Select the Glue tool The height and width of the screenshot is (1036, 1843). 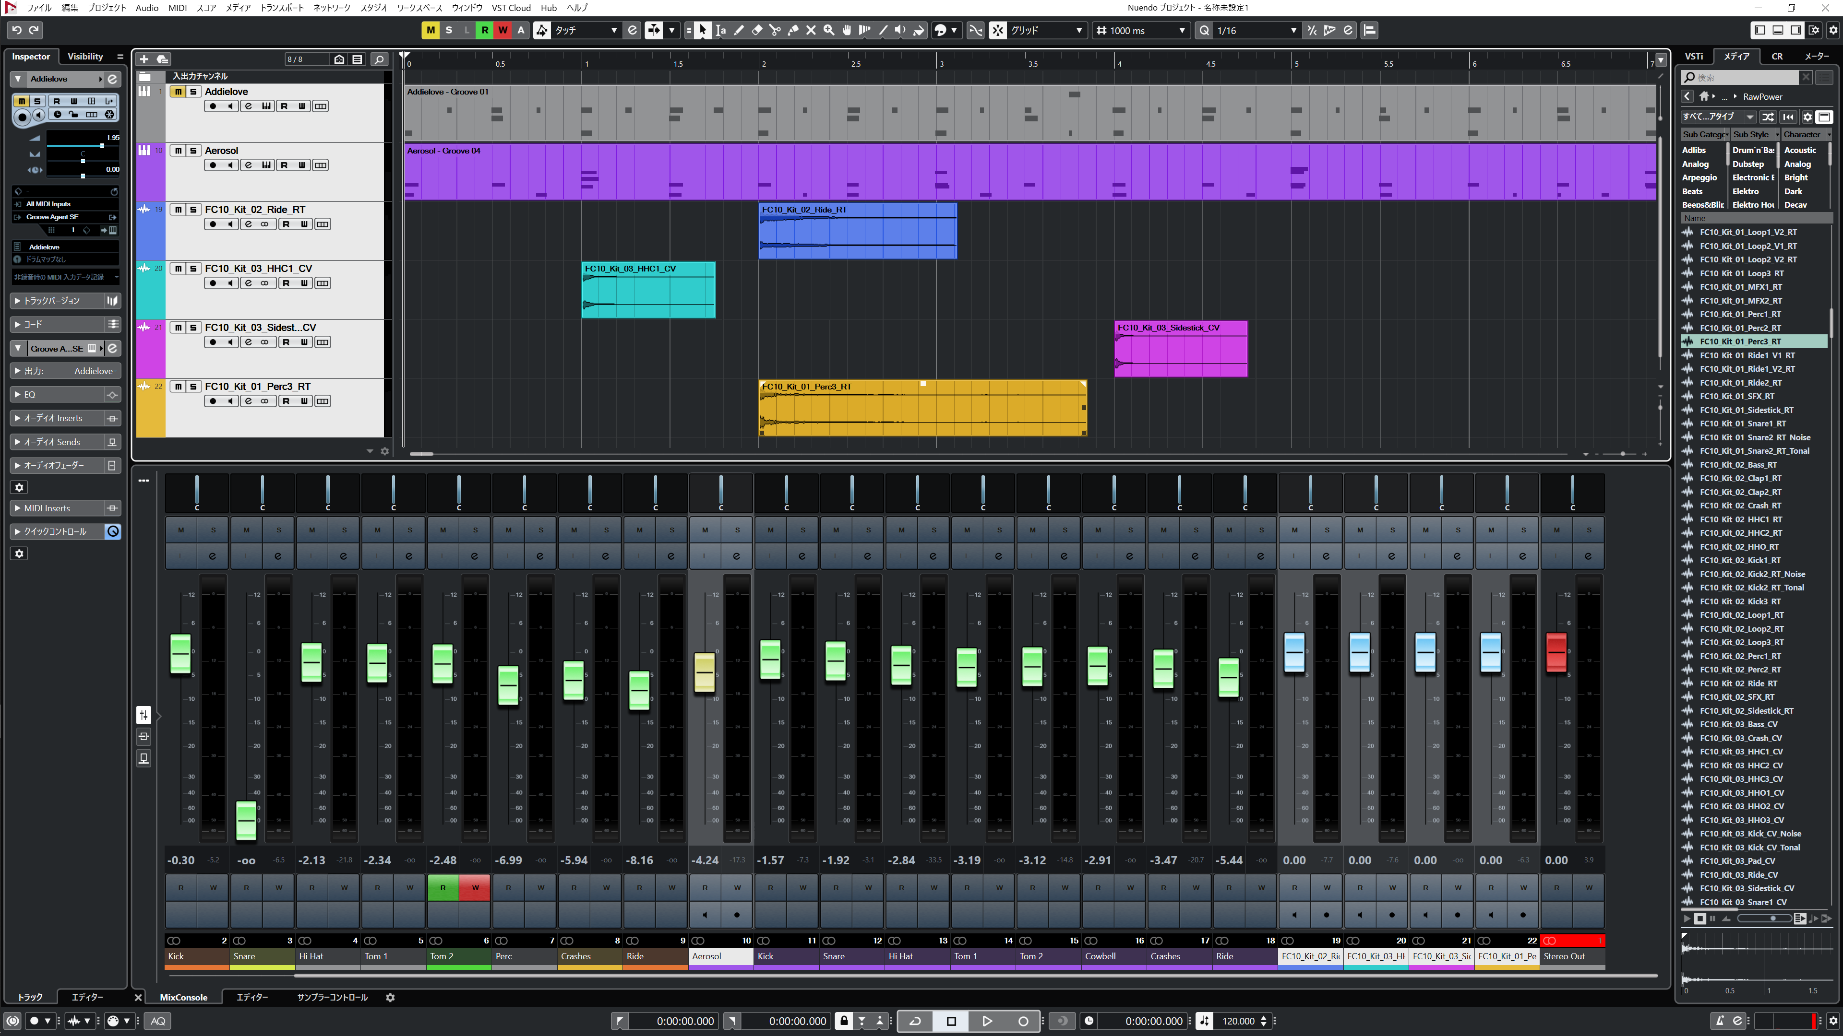click(793, 30)
